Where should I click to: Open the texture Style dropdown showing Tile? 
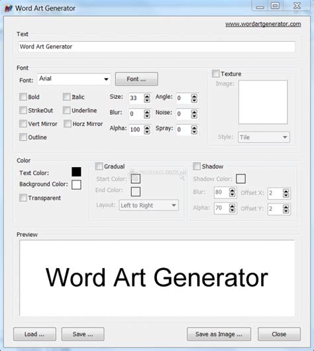point(264,137)
